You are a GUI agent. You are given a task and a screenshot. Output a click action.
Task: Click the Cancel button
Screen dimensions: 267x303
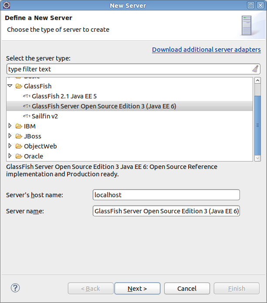(x=187, y=289)
